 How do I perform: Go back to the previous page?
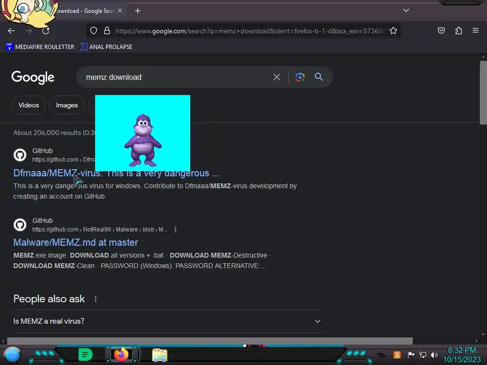[11, 31]
